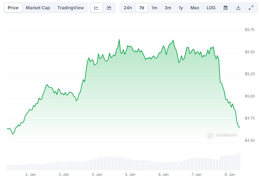Open the TradingView tab
Viewport: 261px width, 181px height.
pos(71,8)
